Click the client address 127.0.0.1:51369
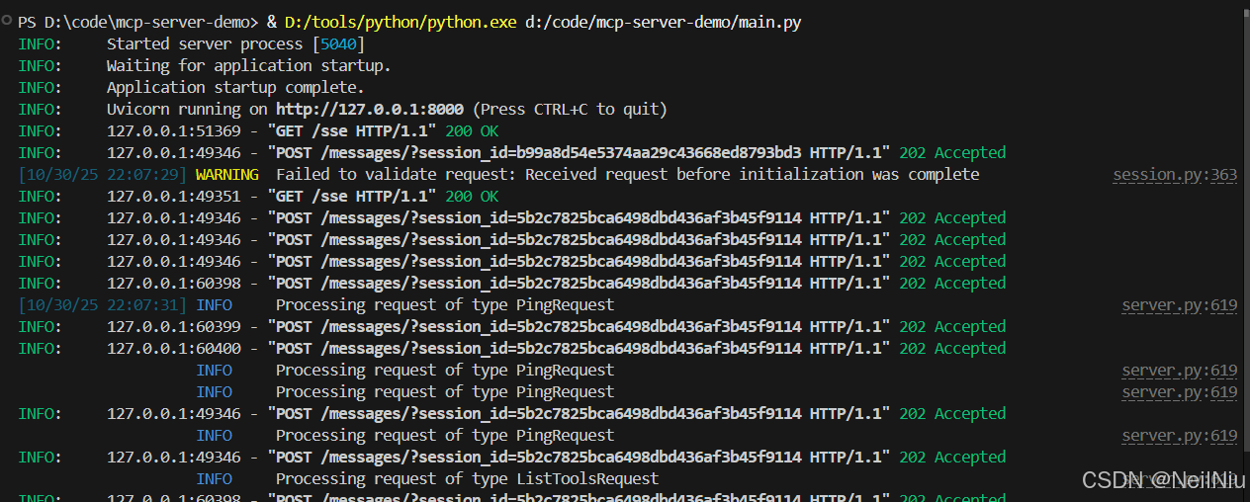 coord(173,130)
